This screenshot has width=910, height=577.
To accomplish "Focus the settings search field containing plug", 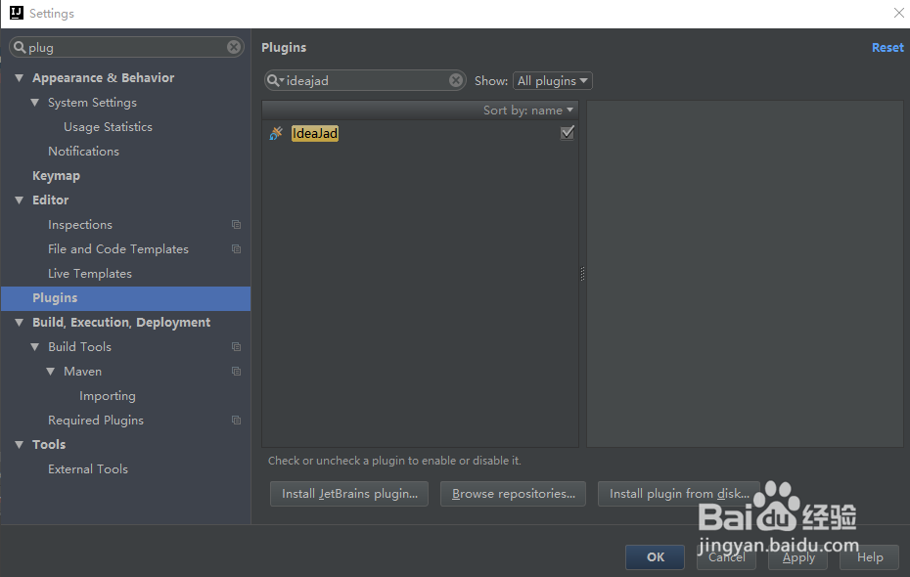I will pos(126,47).
